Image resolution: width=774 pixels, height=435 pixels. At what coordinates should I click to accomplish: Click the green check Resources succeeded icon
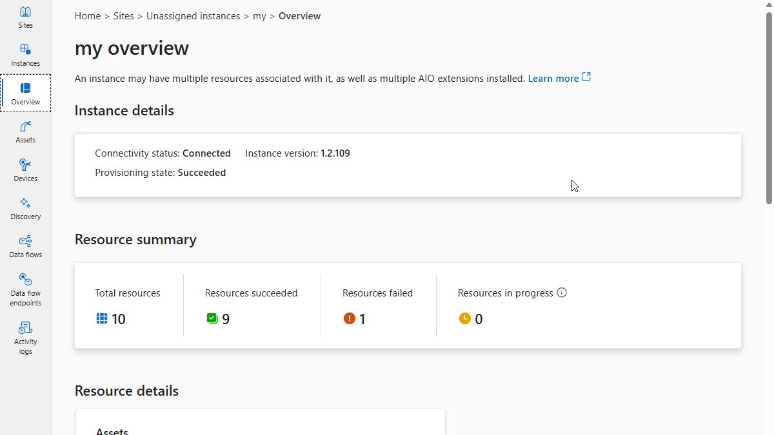[x=212, y=318]
